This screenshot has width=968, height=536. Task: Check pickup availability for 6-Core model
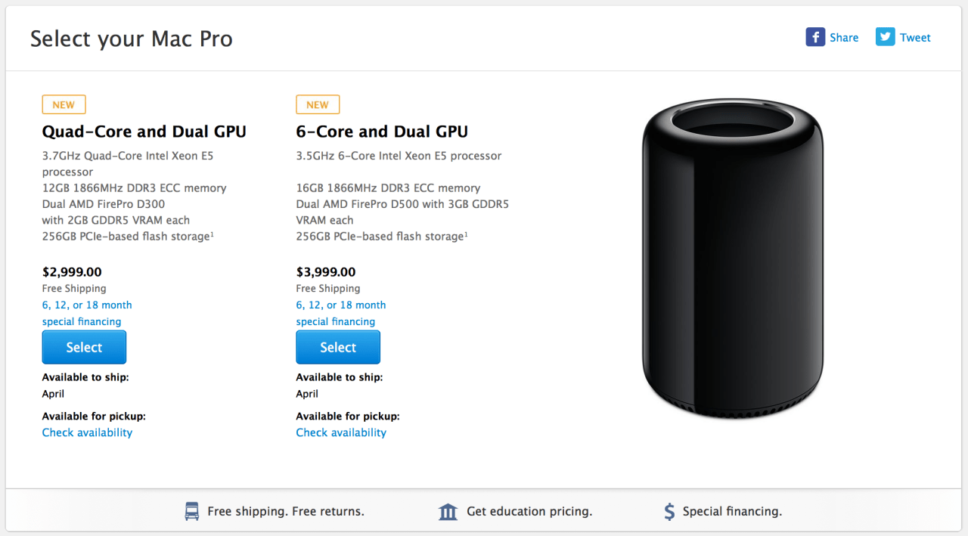pyautogui.click(x=341, y=432)
